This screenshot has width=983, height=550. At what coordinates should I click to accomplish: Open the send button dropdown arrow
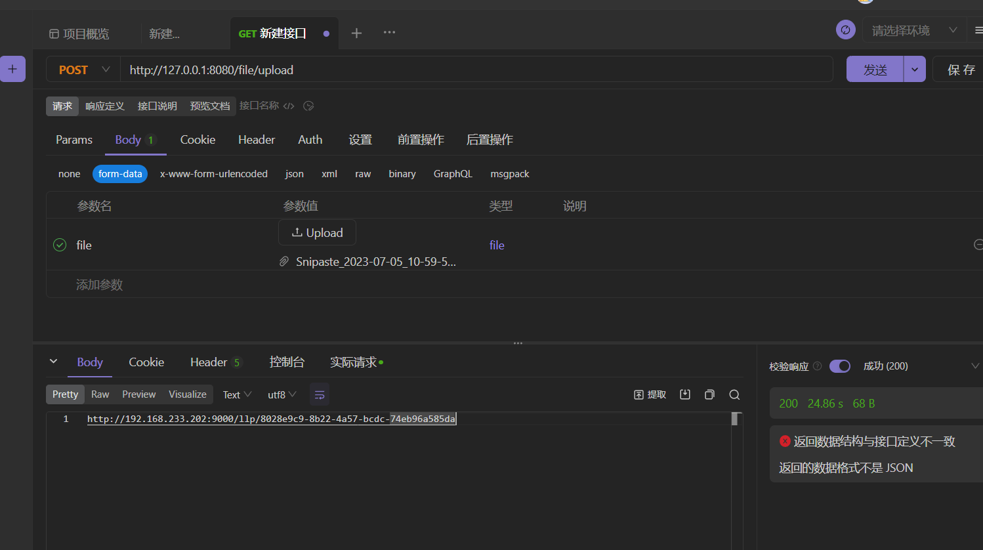click(915, 69)
